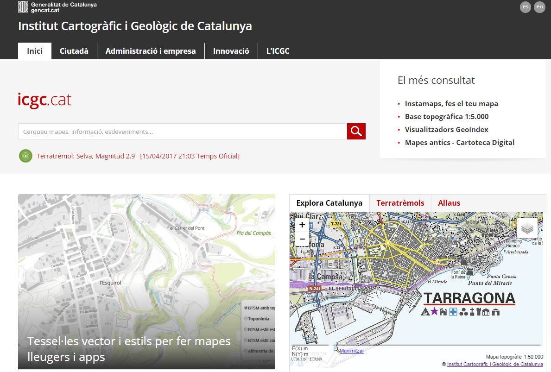Click the UTM 31N / ETRS89 coordinate label

[x=306, y=359]
